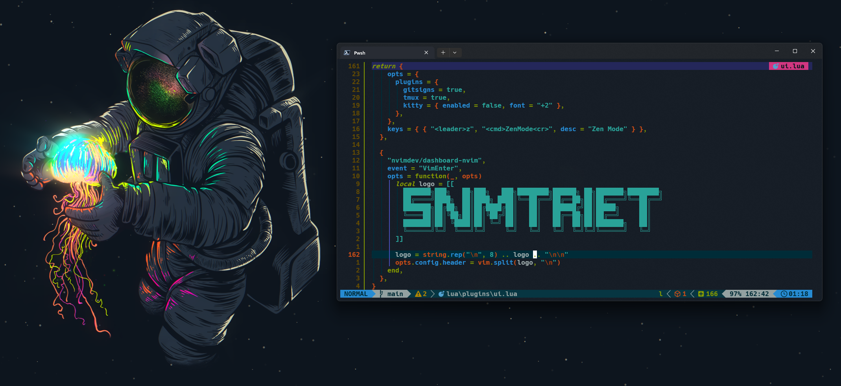Screen dimensions: 841x386
Task: Click the "\n\n" string on line 162
Action: (x=557, y=254)
